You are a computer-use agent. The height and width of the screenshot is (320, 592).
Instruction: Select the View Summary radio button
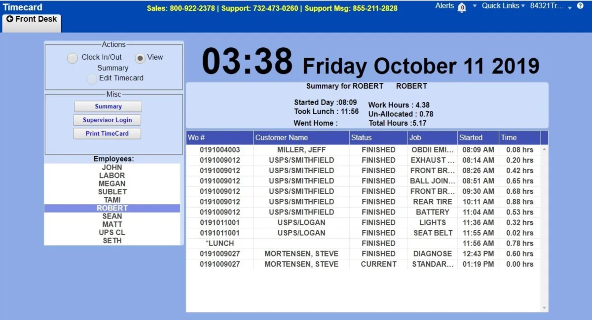140,58
